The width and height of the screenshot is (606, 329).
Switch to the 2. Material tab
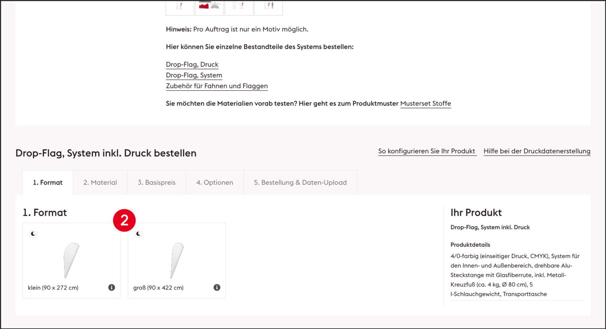coord(100,182)
